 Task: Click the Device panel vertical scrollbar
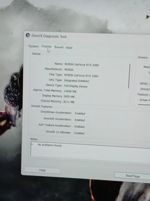pos(129,76)
